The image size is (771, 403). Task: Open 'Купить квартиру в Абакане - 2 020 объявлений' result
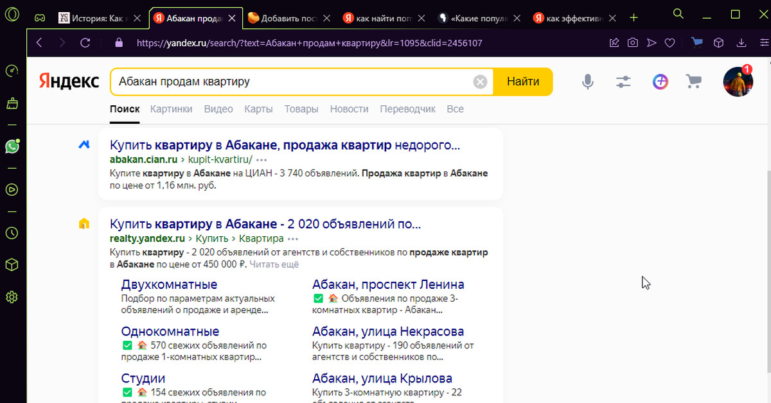pyautogui.click(x=265, y=225)
